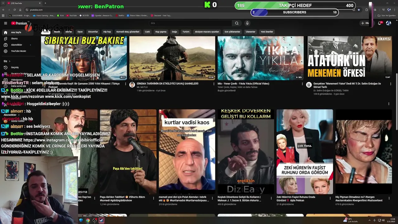Viewport: 398px width, 224px height.
Task: Play the Yıkıla Yıkıla mix thumbnail
Action: [261, 58]
